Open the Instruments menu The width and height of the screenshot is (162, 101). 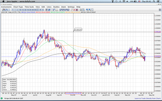6,7
